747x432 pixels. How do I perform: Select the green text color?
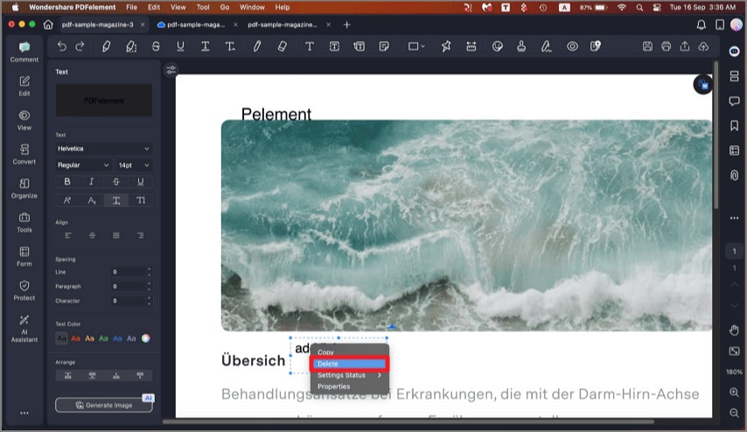coord(103,338)
